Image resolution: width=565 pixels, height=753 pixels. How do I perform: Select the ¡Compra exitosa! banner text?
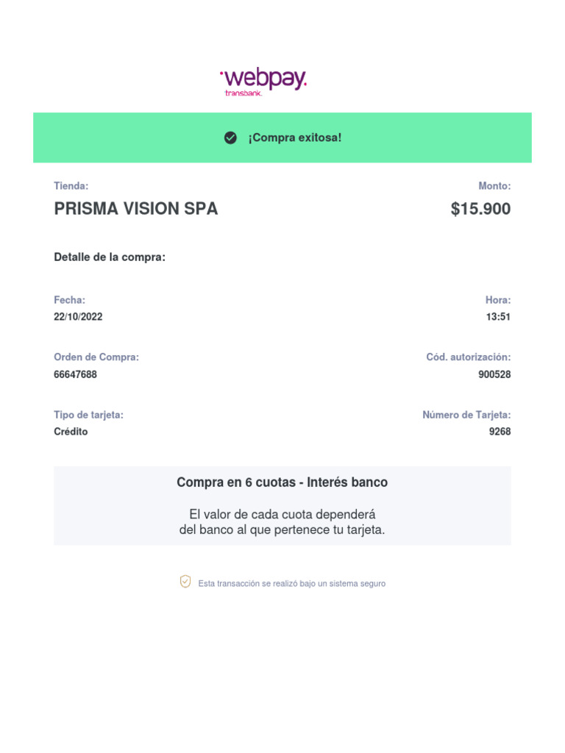294,138
